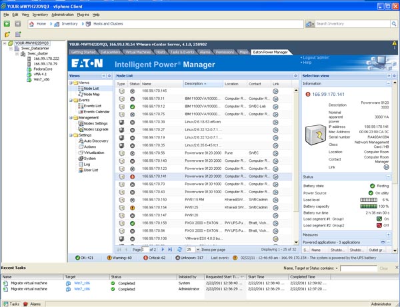Collapse the Management folder

71,118
